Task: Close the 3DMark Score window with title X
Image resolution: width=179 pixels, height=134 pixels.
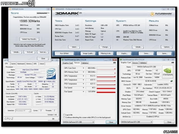Action: pyautogui.click(x=48, y=9)
